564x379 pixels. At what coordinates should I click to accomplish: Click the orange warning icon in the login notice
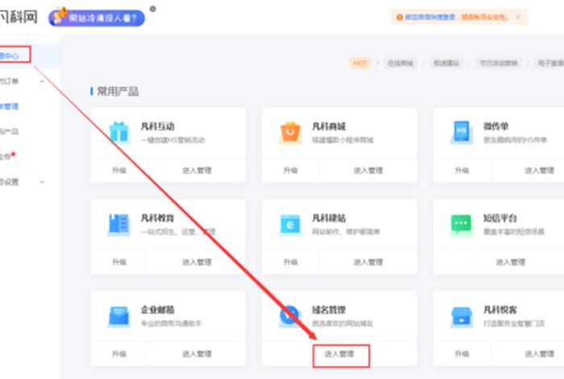point(400,17)
